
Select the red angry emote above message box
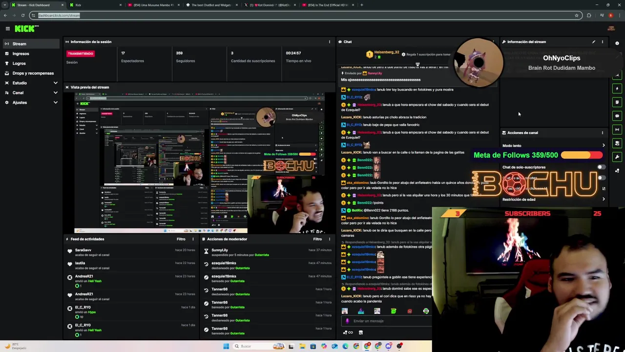click(x=410, y=311)
